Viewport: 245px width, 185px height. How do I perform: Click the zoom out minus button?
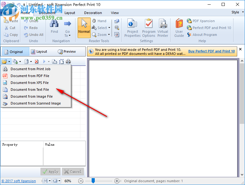(x=81, y=181)
